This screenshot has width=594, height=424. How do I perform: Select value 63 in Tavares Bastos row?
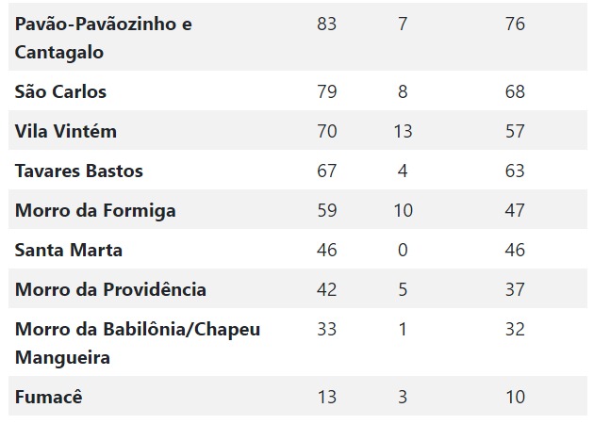[x=515, y=171]
